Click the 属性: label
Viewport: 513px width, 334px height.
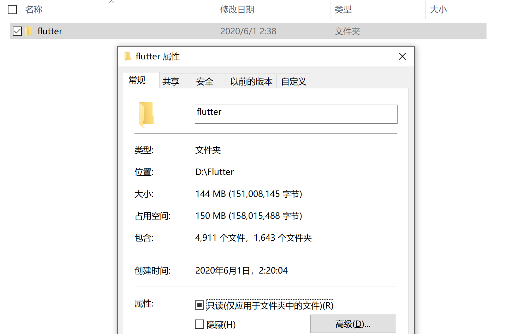point(144,304)
